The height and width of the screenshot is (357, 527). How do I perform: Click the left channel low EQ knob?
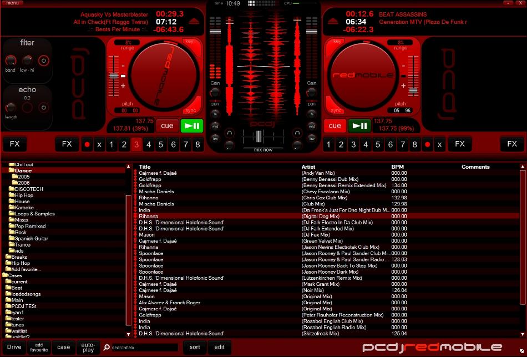click(215, 138)
